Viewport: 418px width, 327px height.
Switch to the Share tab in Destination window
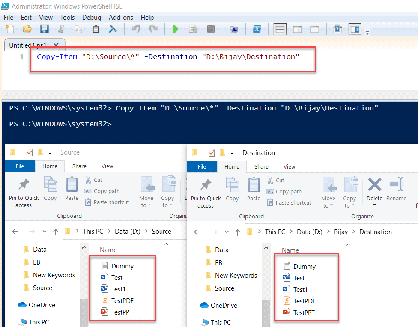[x=261, y=166]
